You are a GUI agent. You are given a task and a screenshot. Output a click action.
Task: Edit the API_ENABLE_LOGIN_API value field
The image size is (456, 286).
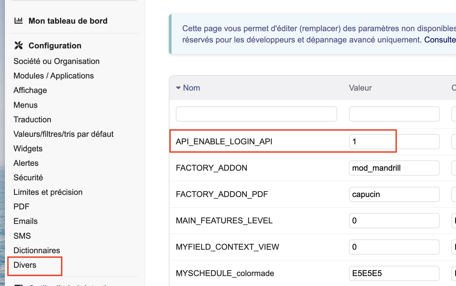pyautogui.click(x=394, y=142)
